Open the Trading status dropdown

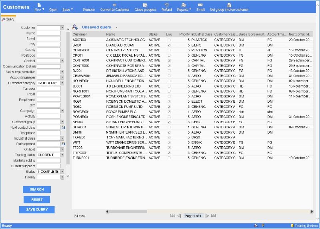point(62,155)
